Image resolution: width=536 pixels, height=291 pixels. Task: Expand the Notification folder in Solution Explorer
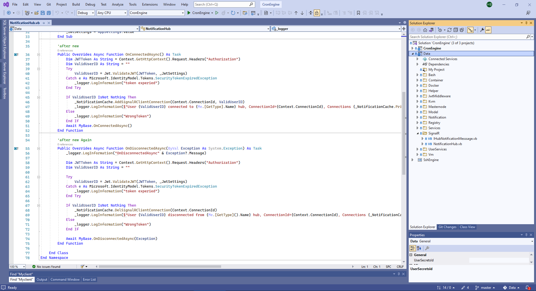click(417, 117)
